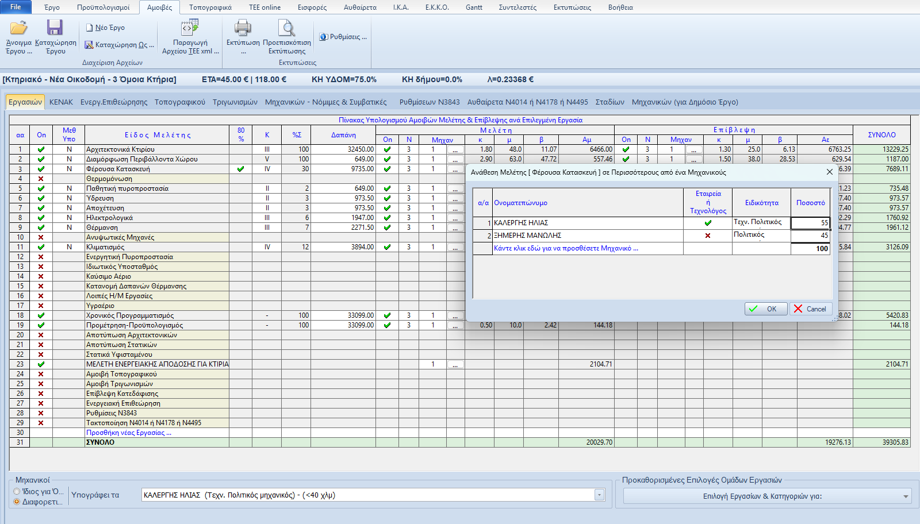Toggle On checkmark for Θερμομόνωση row
The height and width of the screenshot is (524, 920).
41,179
